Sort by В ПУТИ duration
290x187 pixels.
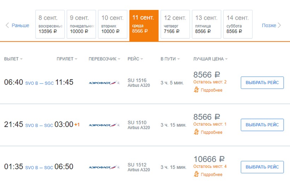click(x=178, y=59)
